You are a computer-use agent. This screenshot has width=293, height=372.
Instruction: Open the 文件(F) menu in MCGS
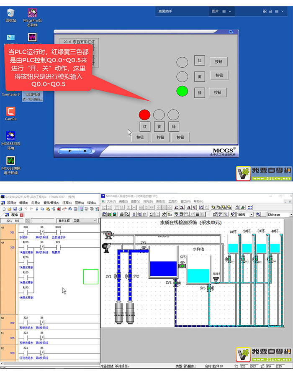(x=111, y=201)
